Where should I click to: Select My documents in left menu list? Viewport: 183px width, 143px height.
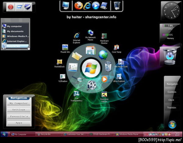(15, 31)
